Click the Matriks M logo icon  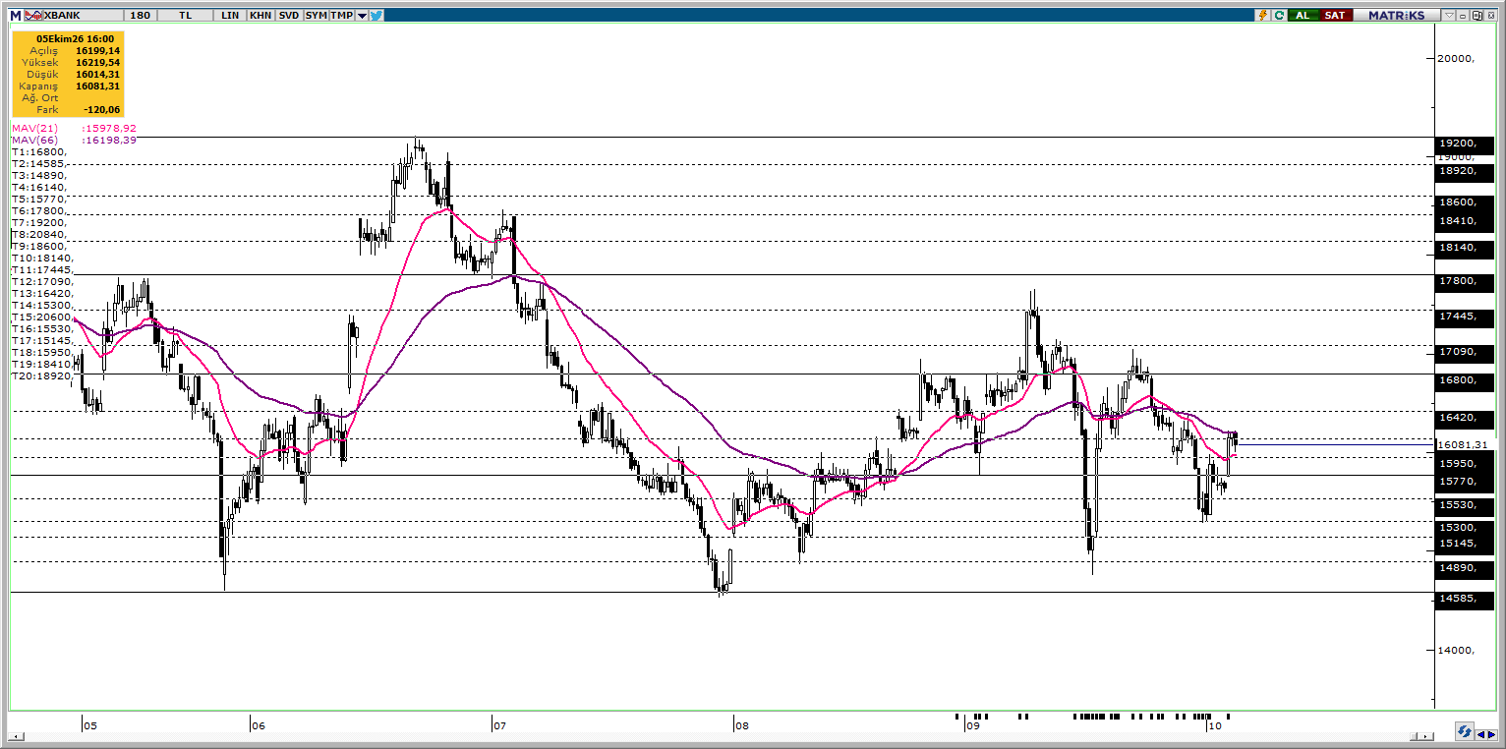coord(15,15)
